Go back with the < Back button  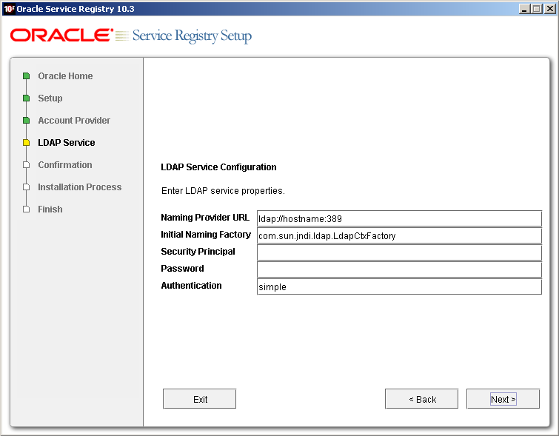click(422, 398)
